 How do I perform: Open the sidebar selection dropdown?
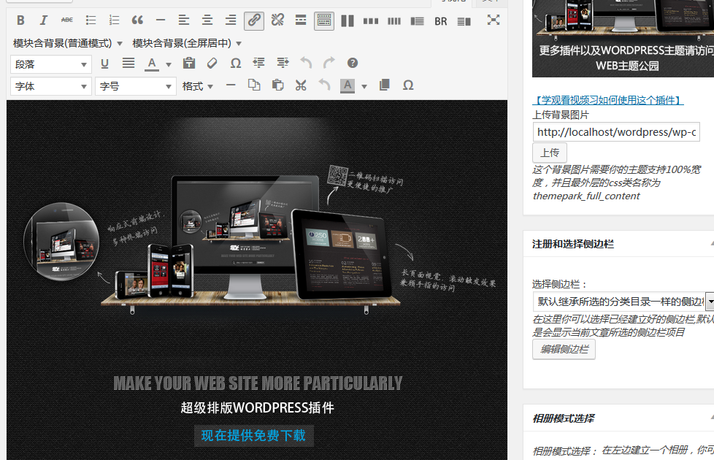click(x=622, y=302)
